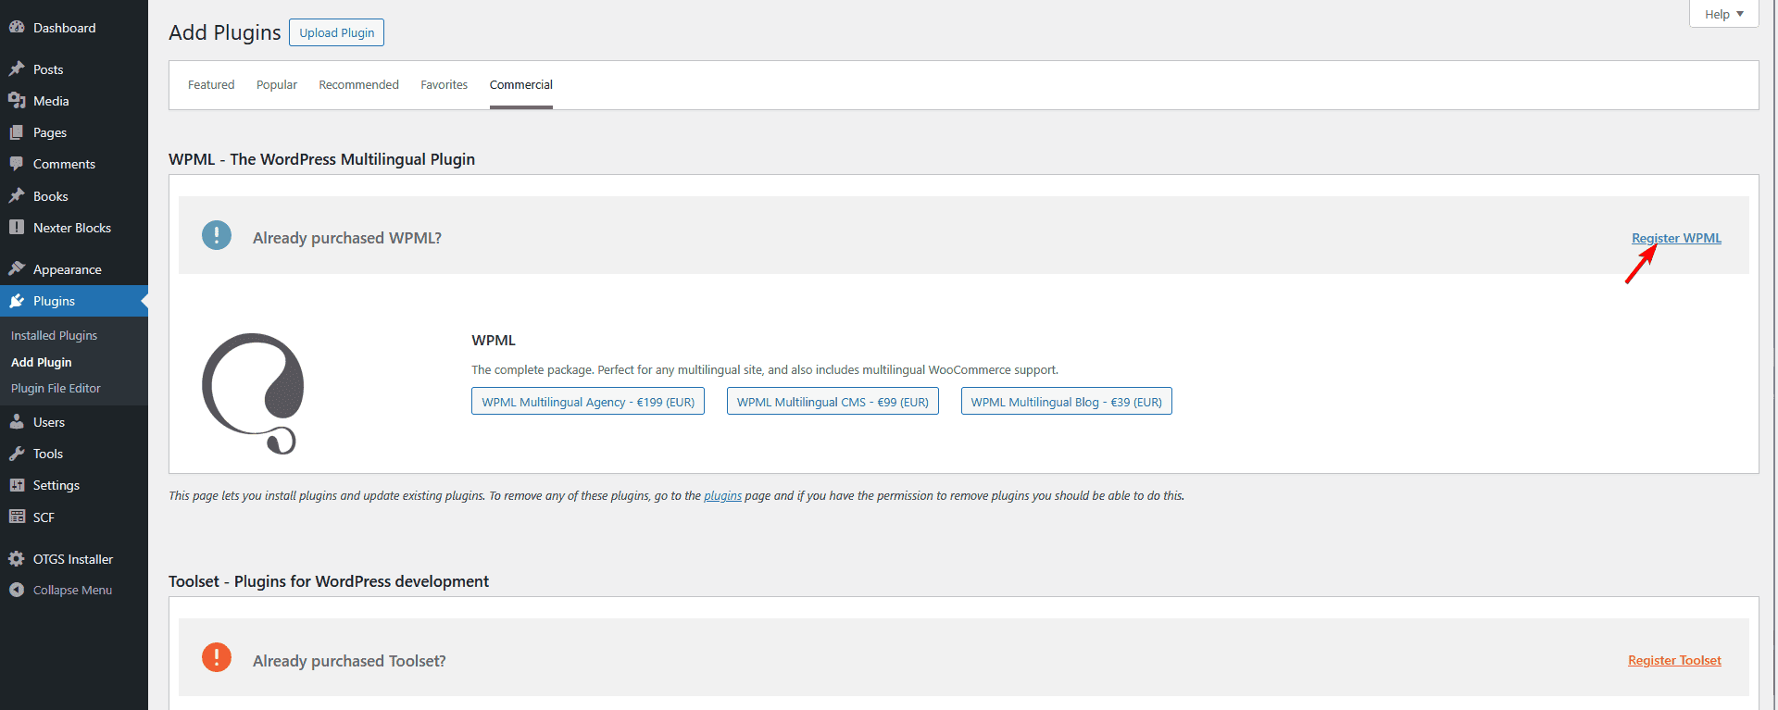Click the Plugins plug icon
Viewport: 1778px width, 710px height.
tap(17, 301)
